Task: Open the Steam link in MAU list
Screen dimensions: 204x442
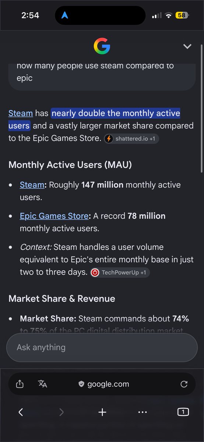Action: point(32,185)
